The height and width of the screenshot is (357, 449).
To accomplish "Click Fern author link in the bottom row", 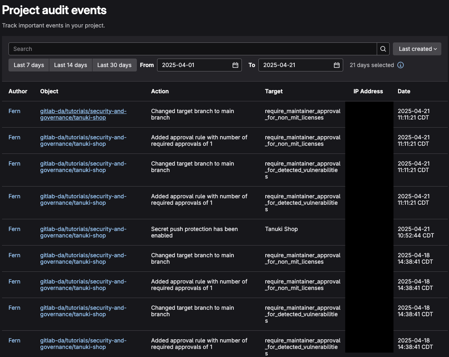I will click(15, 340).
